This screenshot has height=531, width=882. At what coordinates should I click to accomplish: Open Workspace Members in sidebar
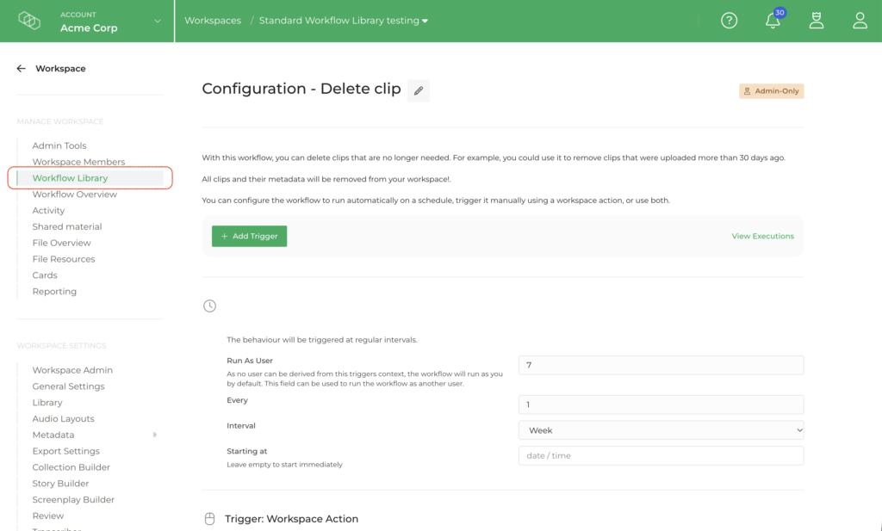coord(78,162)
